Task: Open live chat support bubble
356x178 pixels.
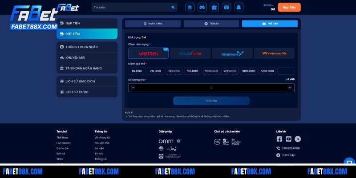Action: click(x=349, y=162)
